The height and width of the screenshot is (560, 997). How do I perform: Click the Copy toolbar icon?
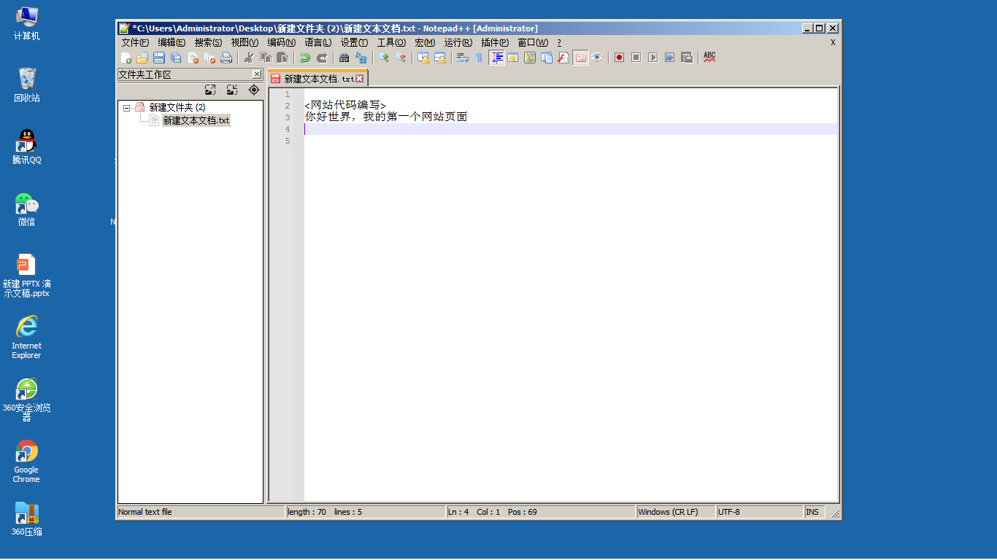[x=266, y=58]
